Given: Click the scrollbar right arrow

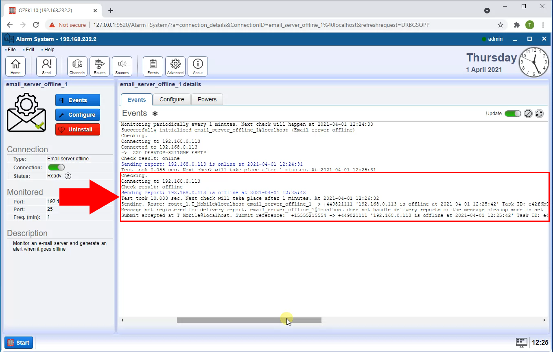Looking at the screenshot, I should (544, 320).
